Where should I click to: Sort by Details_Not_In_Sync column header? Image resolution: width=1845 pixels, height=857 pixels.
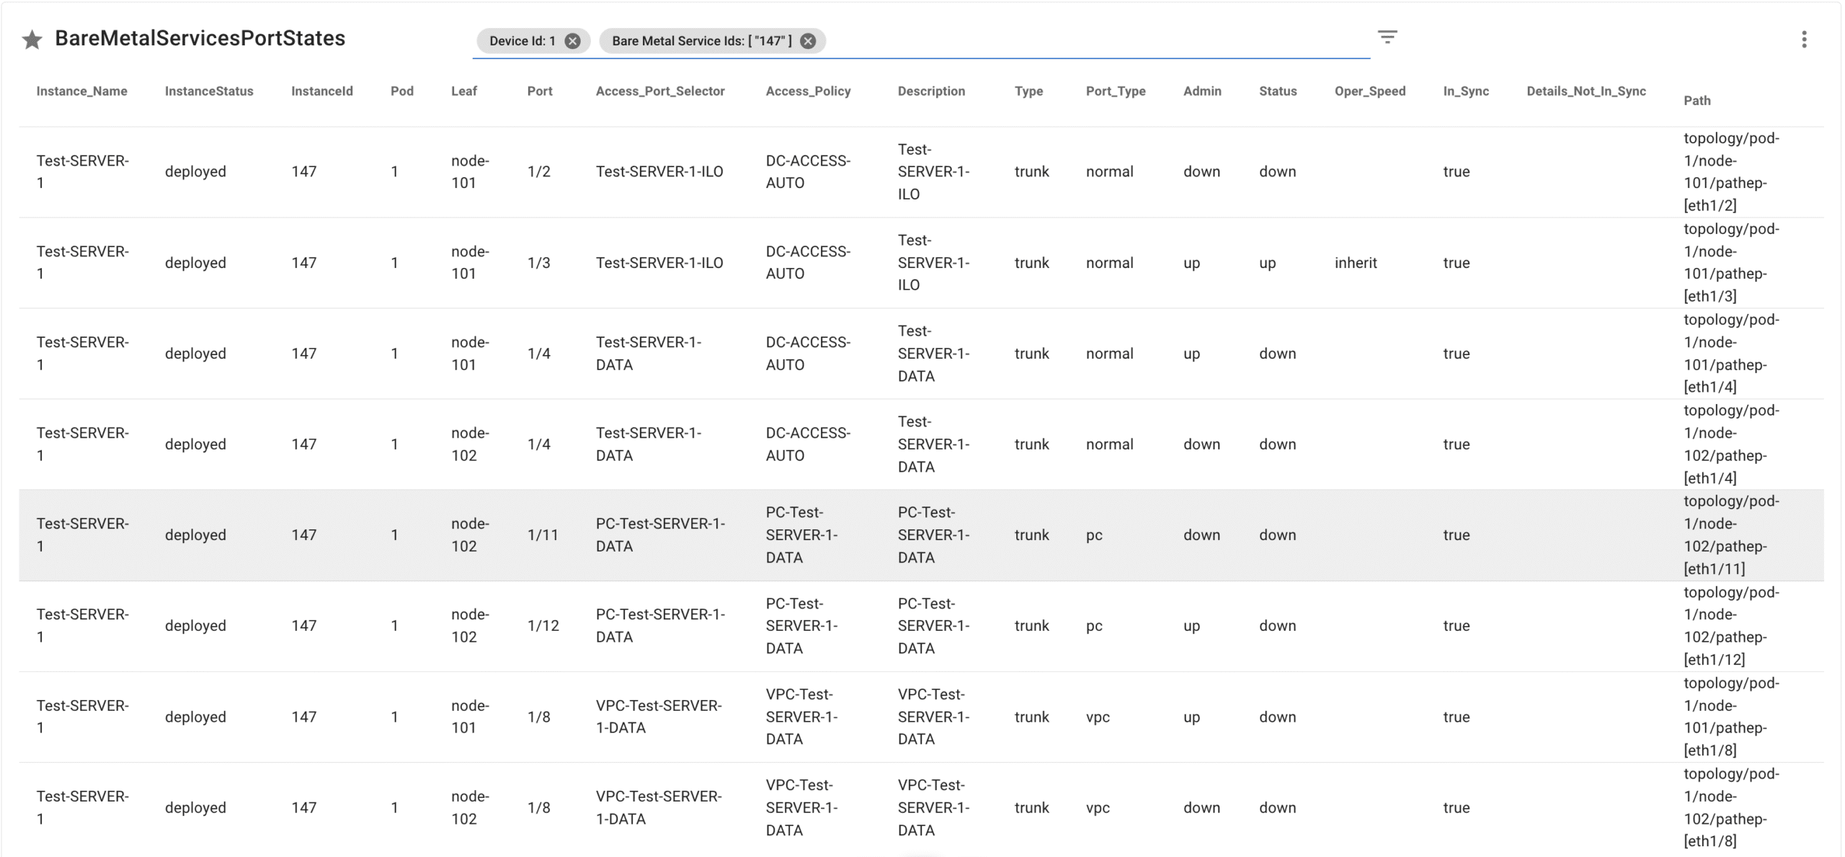1586,91
